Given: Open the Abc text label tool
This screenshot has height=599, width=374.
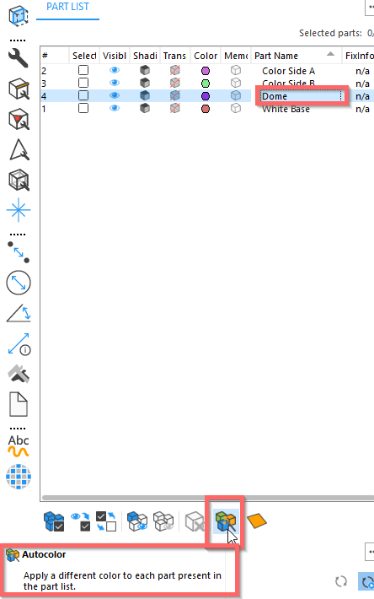Looking at the screenshot, I should (19, 446).
